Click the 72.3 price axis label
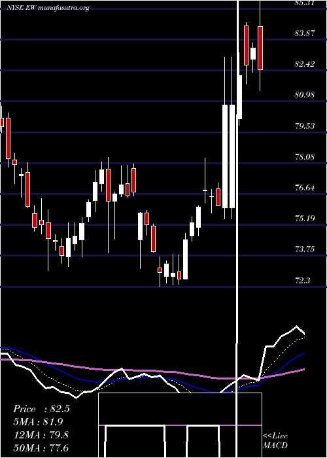Screen dimensions: 327x458 pyautogui.click(x=302, y=281)
